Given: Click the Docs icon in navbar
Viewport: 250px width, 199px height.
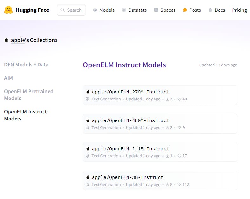Looking at the screenshot, I should click(x=210, y=10).
